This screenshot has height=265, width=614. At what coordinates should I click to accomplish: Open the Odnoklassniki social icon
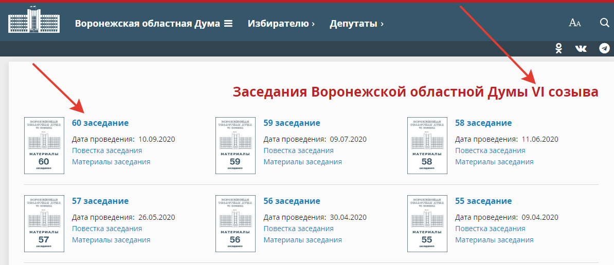(559, 48)
